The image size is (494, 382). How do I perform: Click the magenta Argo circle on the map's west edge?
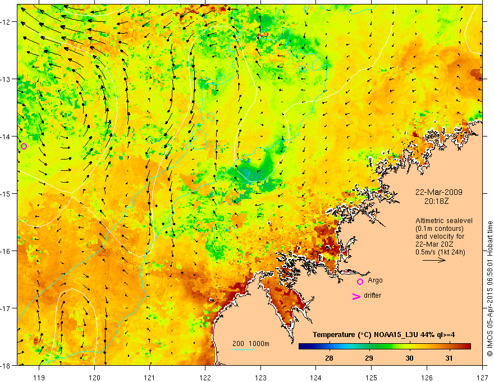[x=24, y=146]
